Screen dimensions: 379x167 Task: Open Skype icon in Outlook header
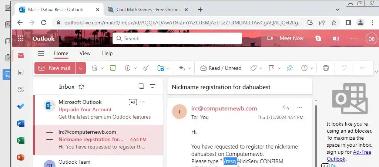pos(318,38)
